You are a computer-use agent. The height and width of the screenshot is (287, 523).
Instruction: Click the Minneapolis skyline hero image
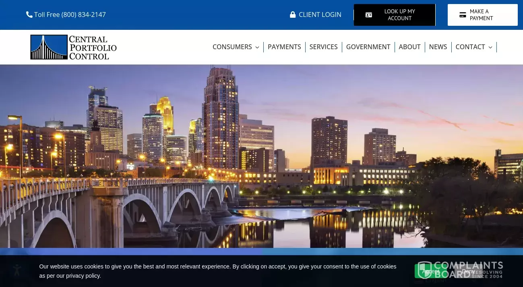(x=261, y=156)
